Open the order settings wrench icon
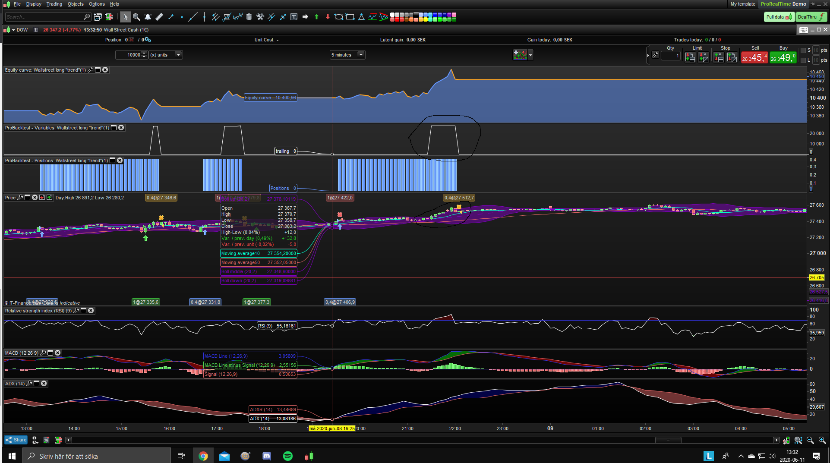830x463 pixels. 655,55
